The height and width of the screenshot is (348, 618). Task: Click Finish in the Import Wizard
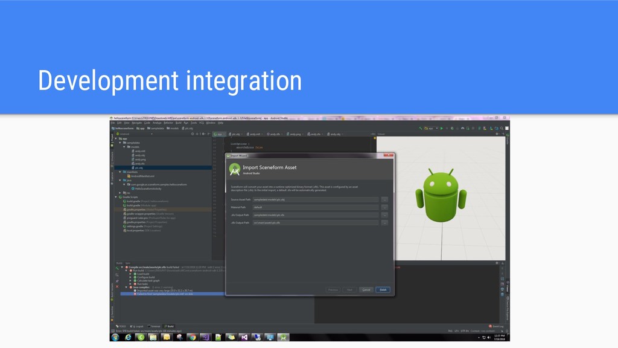click(383, 289)
